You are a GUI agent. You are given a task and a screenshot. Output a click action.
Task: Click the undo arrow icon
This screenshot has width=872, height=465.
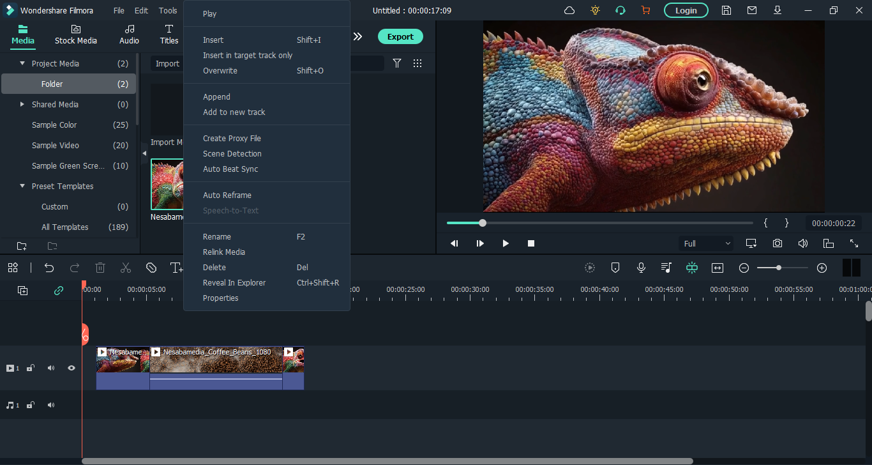tap(49, 268)
